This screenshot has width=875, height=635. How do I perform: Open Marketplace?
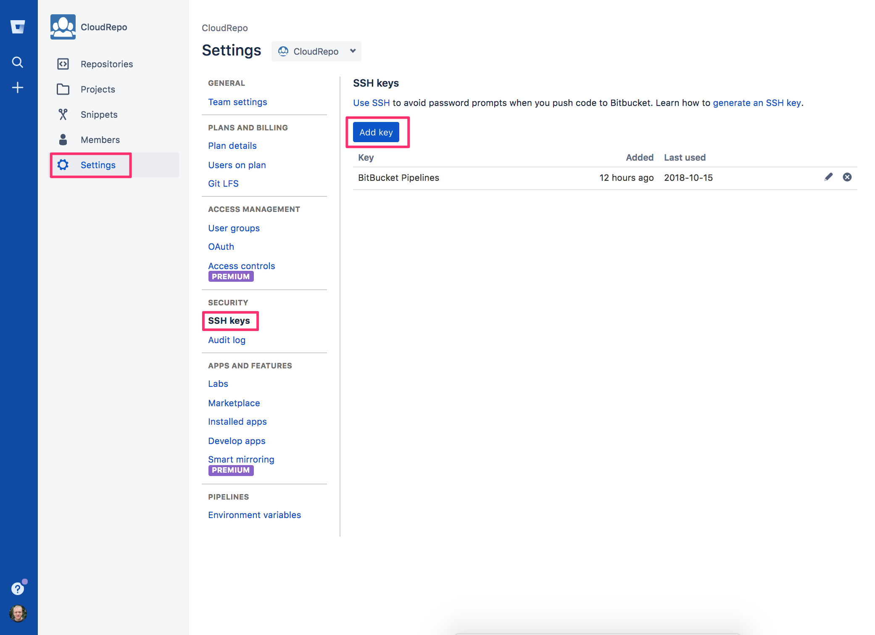pos(234,403)
